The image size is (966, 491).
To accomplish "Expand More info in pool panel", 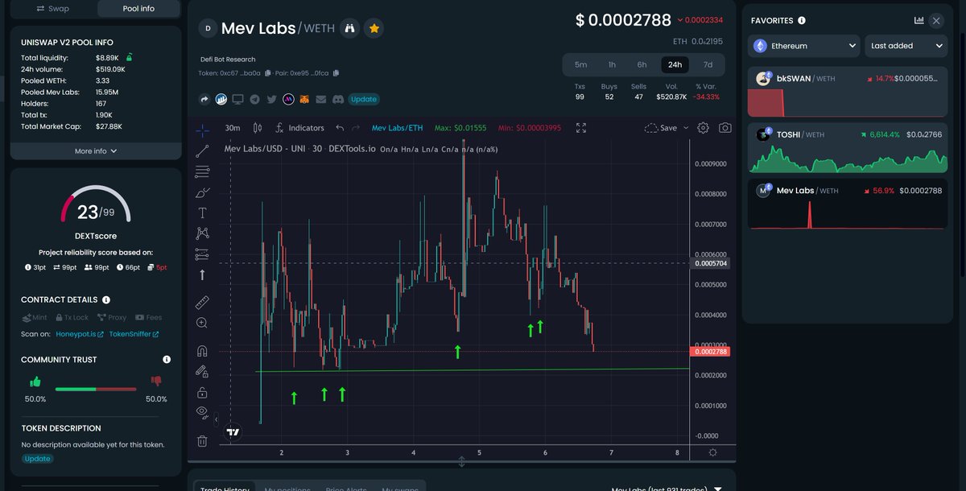I will coord(96,151).
